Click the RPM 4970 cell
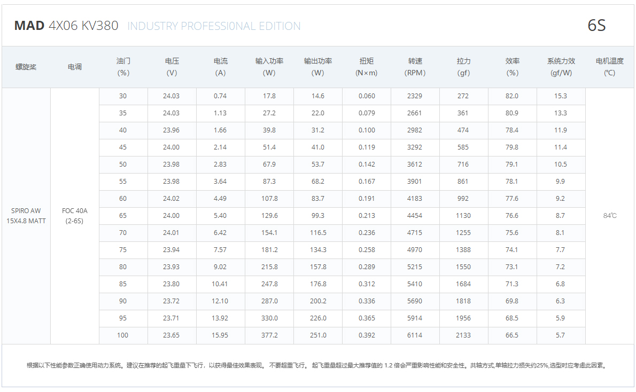The height and width of the screenshot is (392, 636). [415, 250]
